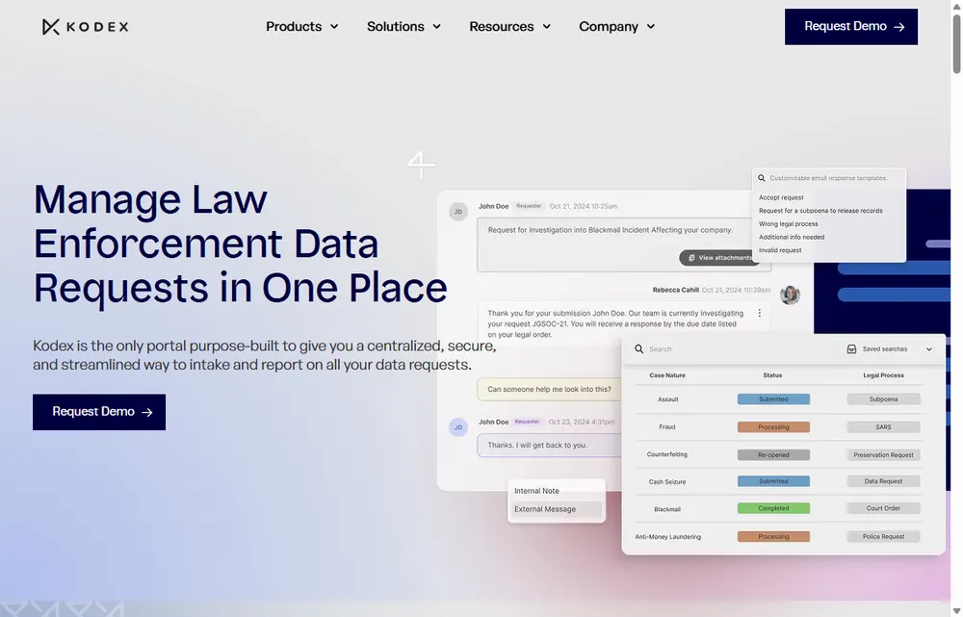The height and width of the screenshot is (617, 963).
Task: Click Counterfeiting case nature cell
Action: pyautogui.click(x=667, y=455)
